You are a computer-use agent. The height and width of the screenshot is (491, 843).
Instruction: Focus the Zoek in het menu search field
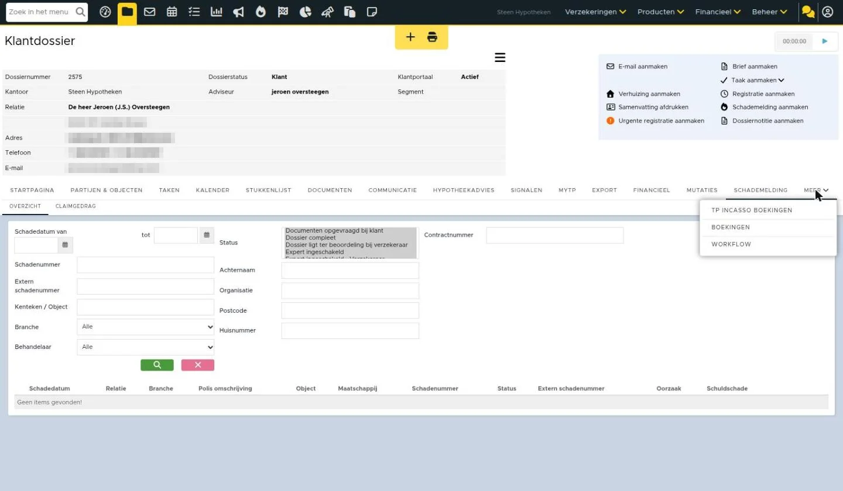[x=40, y=12]
